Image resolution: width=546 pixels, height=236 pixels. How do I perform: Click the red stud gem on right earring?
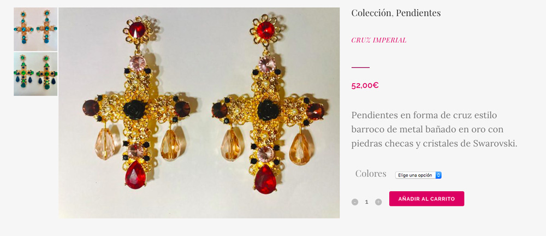[x=265, y=31]
